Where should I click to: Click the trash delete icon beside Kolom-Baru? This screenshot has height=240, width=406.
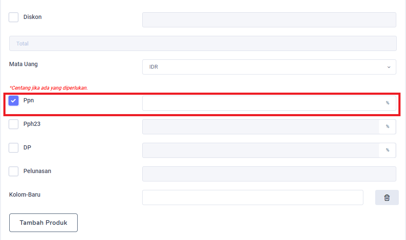click(387, 197)
